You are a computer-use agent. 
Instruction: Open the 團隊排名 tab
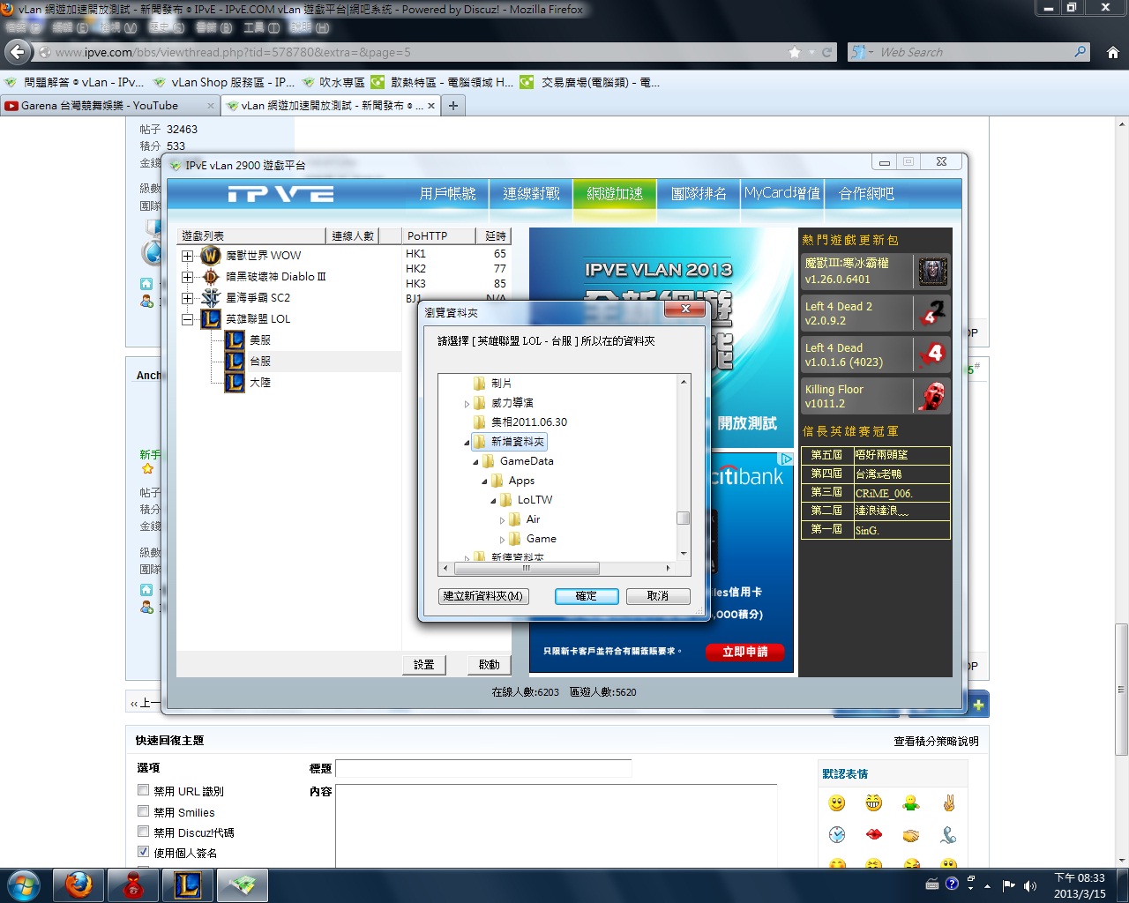[699, 193]
